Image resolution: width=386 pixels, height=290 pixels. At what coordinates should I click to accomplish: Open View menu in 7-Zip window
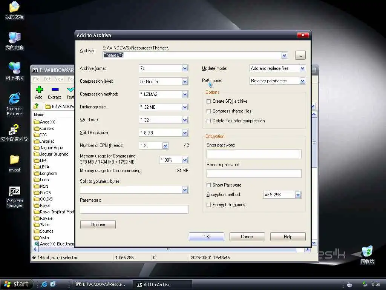[59, 79]
